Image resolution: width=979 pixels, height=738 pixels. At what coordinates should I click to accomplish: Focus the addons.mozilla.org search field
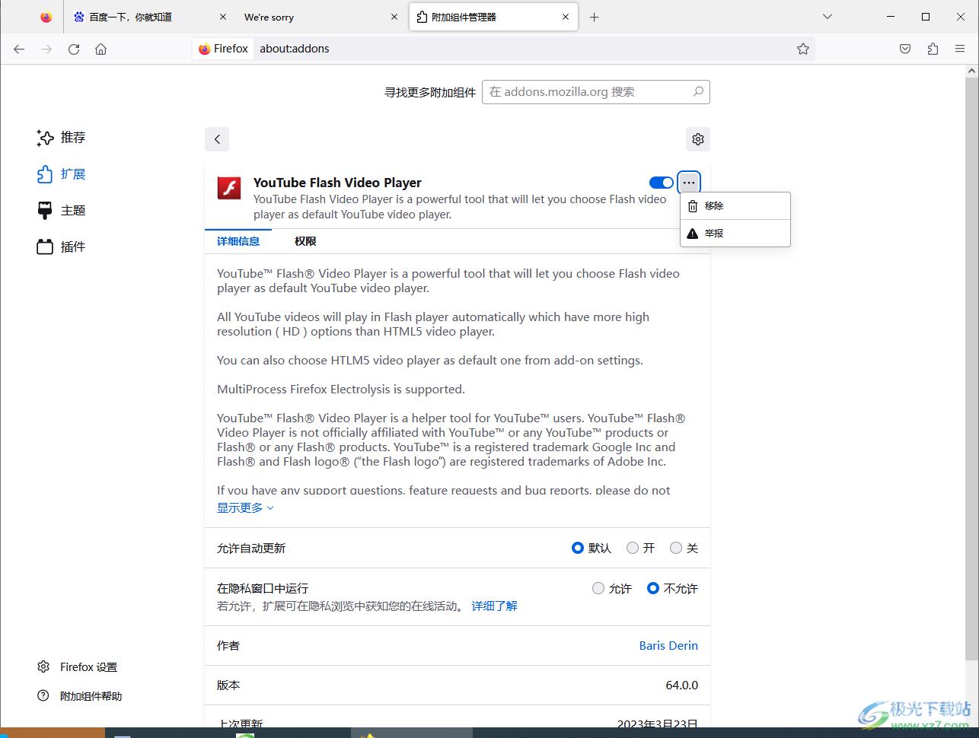[595, 92]
